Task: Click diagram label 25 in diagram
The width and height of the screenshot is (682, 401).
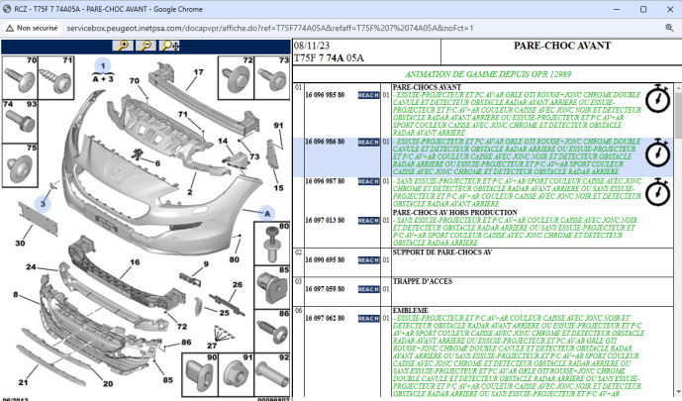Action: point(225,313)
